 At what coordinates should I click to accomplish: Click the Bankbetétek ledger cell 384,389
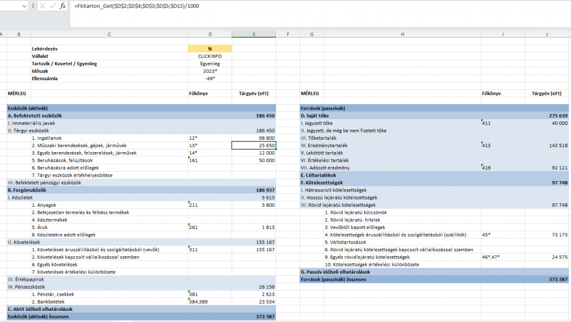pyautogui.click(x=210, y=301)
